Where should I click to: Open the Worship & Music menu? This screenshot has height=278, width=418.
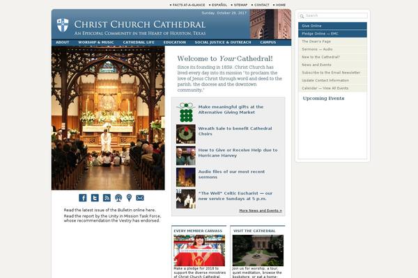tap(96, 42)
